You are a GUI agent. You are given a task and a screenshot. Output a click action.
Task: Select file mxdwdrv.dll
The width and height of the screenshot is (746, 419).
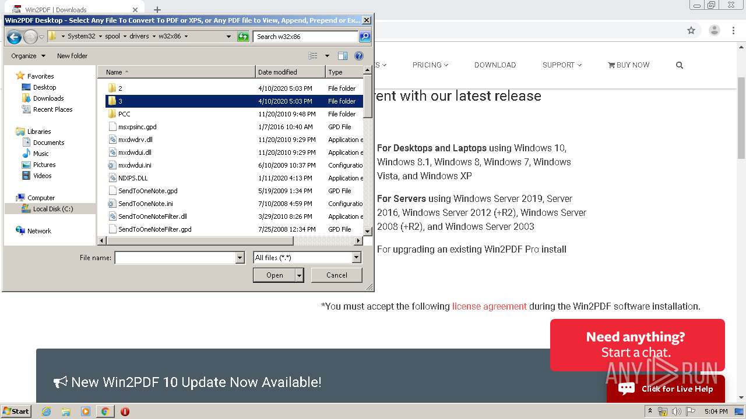(x=234, y=140)
